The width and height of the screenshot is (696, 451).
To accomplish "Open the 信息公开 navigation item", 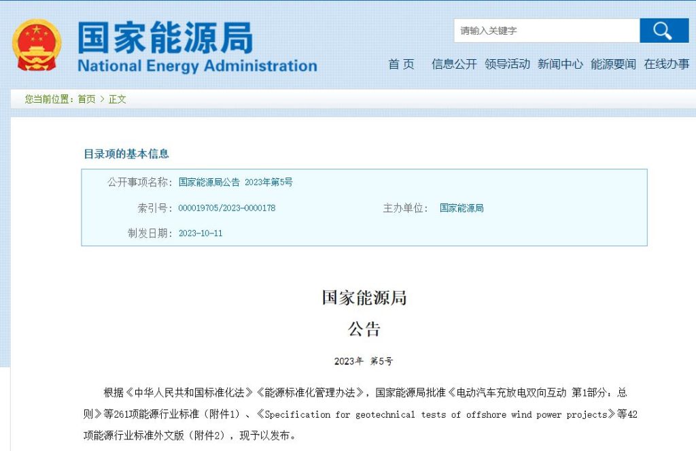I will [x=454, y=64].
